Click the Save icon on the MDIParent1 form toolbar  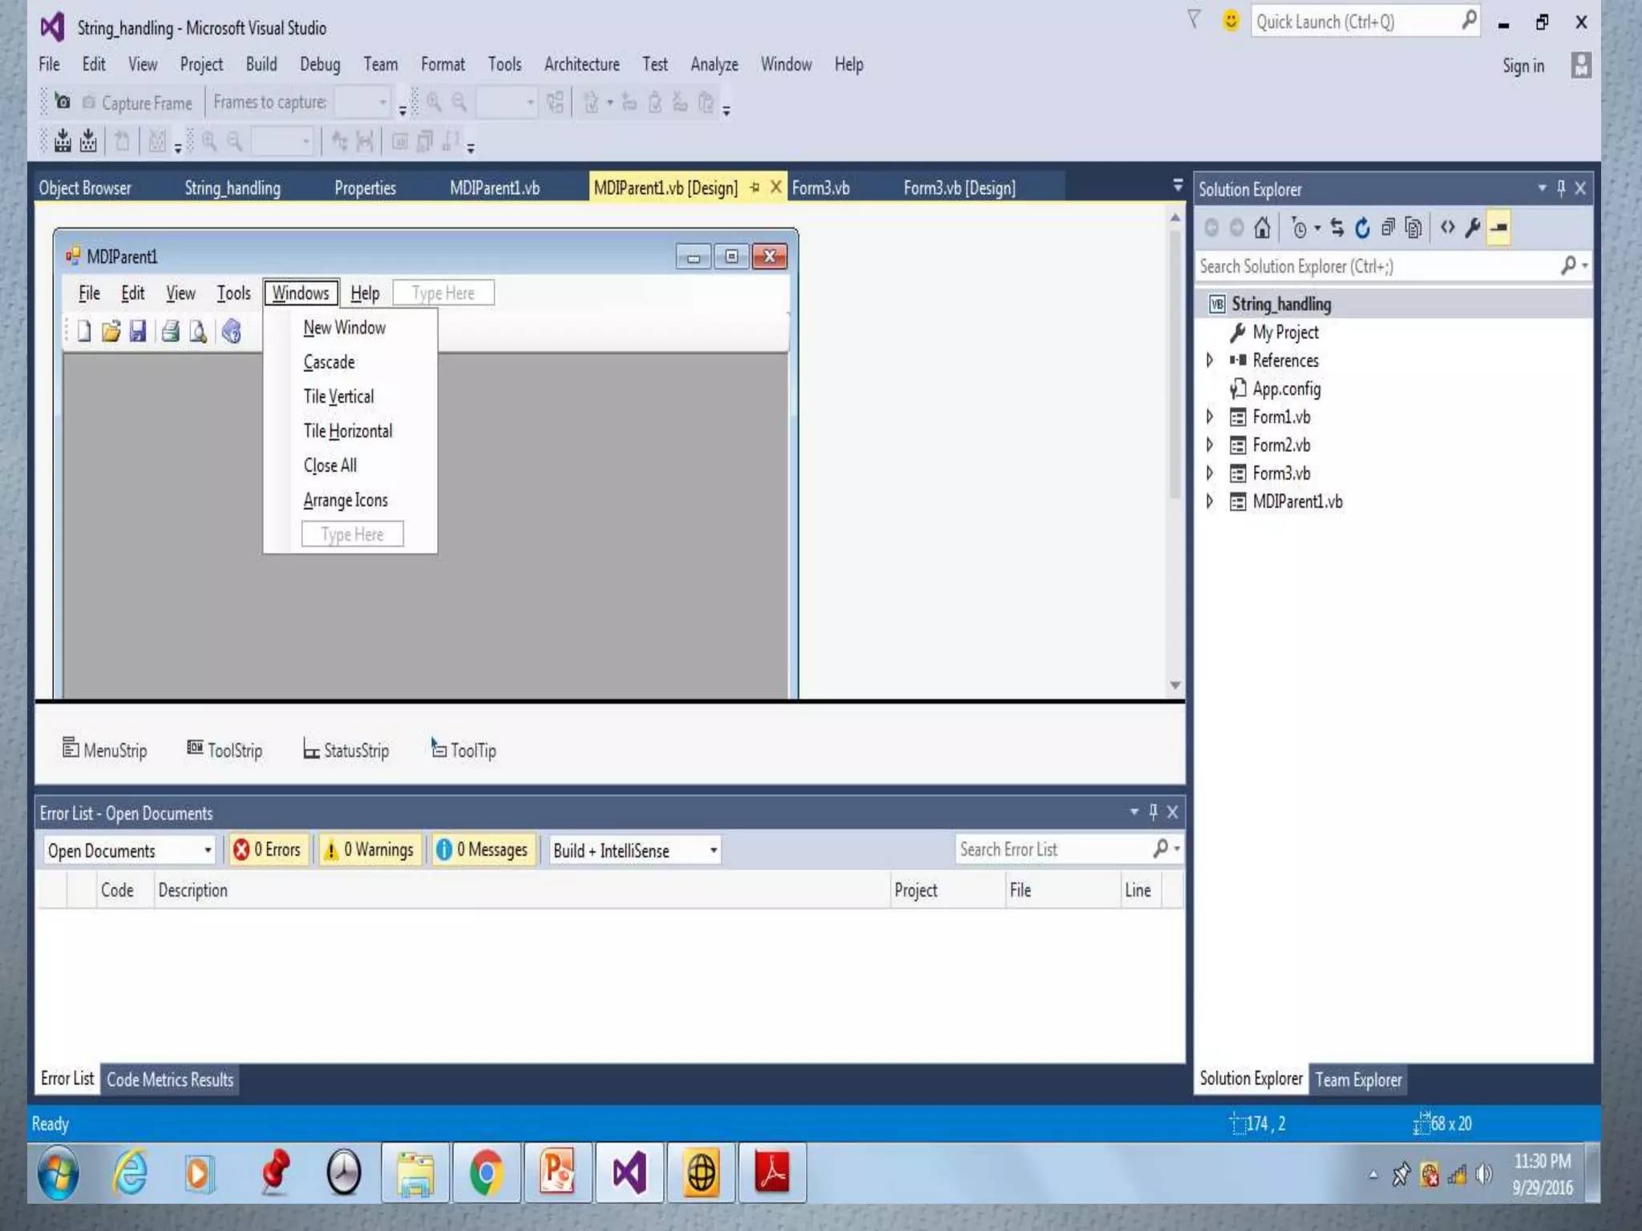pos(138,331)
